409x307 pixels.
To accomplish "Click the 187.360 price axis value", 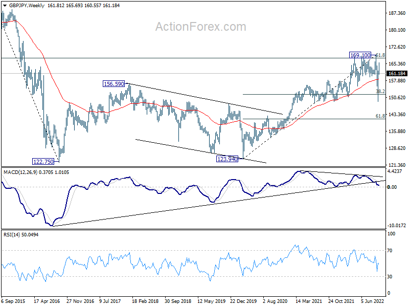I will [397, 13].
